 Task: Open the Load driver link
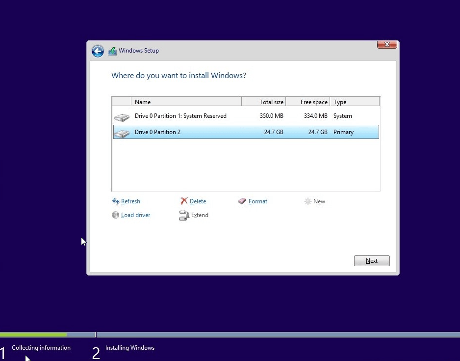[135, 215]
